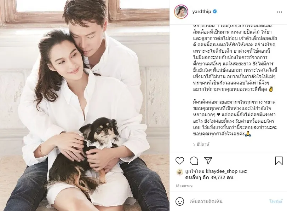Like the post with heart icon
This screenshot has height=211, width=287.
pyautogui.click(x=180, y=161)
